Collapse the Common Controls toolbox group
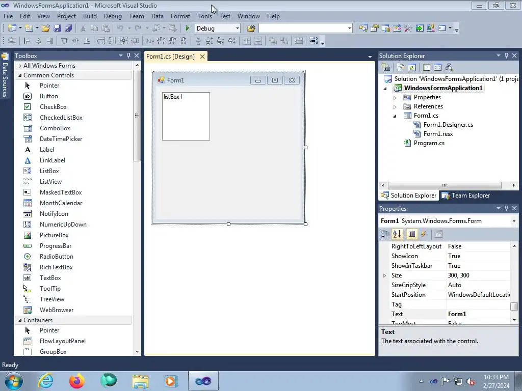Image resolution: width=522 pixels, height=391 pixels. point(20,75)
